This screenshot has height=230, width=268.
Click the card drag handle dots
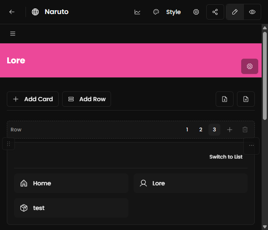tap(9, 144)
